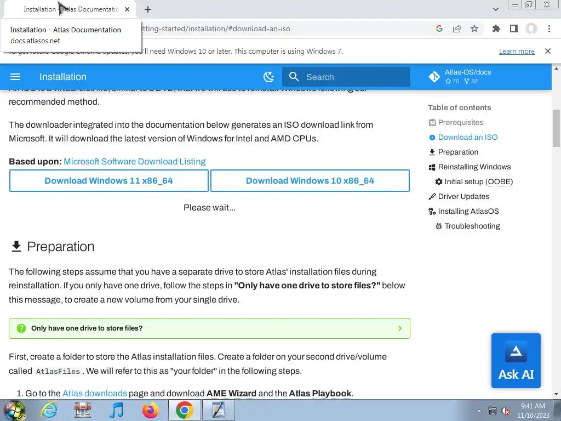Image resolution: width=561 pixels, height=421 pixels.
Task: Click Download Windows 10 x86_64 button
Action: (x=310, y=181)
